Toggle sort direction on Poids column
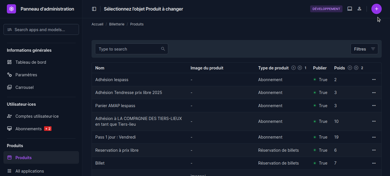390x176 pixels. [350, 68]
